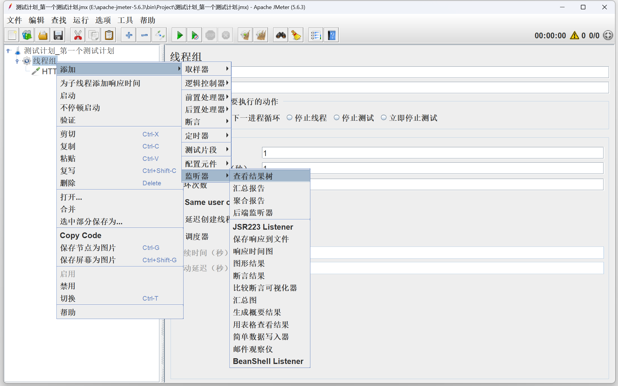618x386 pixels.
Task: Open the Templates toolbar icon
Action: point(27,35)
